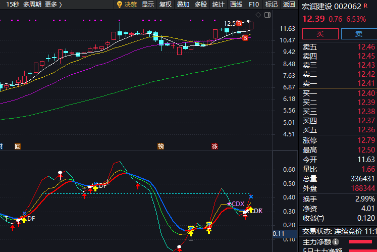Viewport: 377px width, 252px height.
Task: Click the 涨停 value 12.79
Action: tap(366, 140)
